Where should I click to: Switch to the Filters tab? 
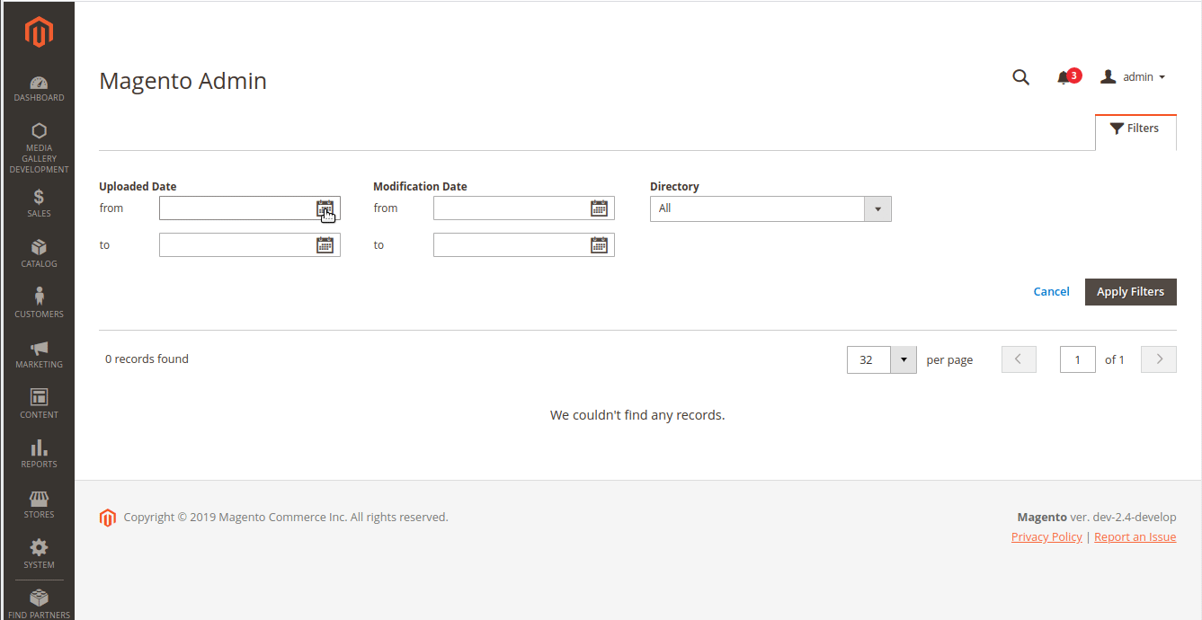coord(1135,128)
